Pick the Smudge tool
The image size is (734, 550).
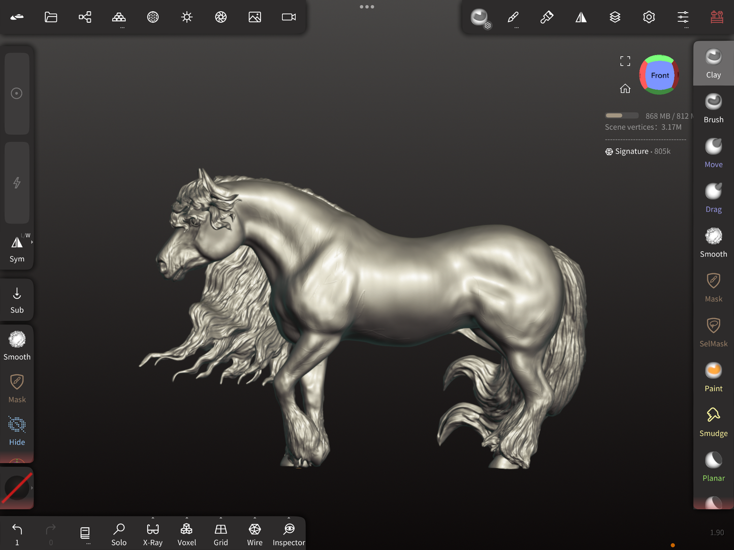click(713, 422)
